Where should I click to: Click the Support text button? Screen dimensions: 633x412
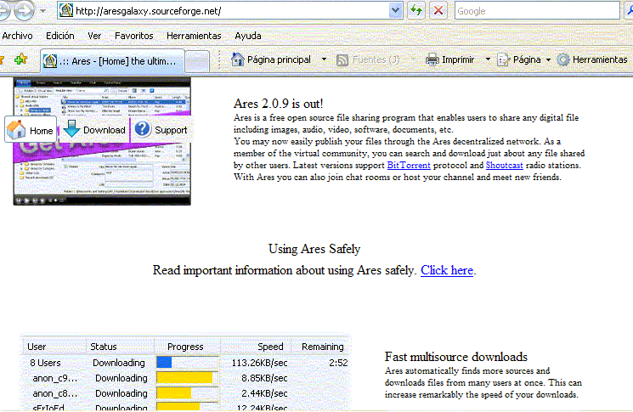click(171, 130)
